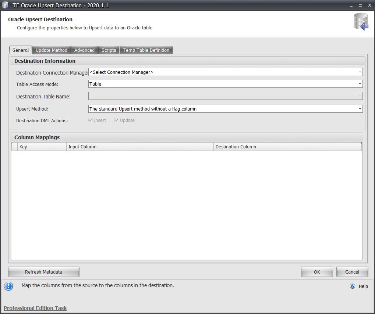Dismiss the dialog via Cancel
Image resolution: width=375 pixels, height=314 pixels.
[x=352, y=271]
